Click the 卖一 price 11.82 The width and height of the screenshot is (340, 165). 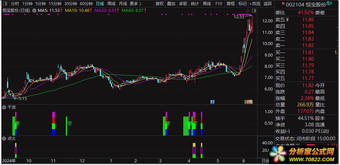[x=308, y=45]
